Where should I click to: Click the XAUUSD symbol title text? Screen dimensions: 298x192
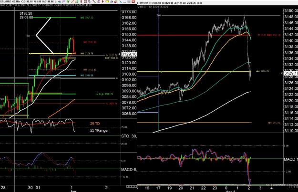tap(6, 1)
